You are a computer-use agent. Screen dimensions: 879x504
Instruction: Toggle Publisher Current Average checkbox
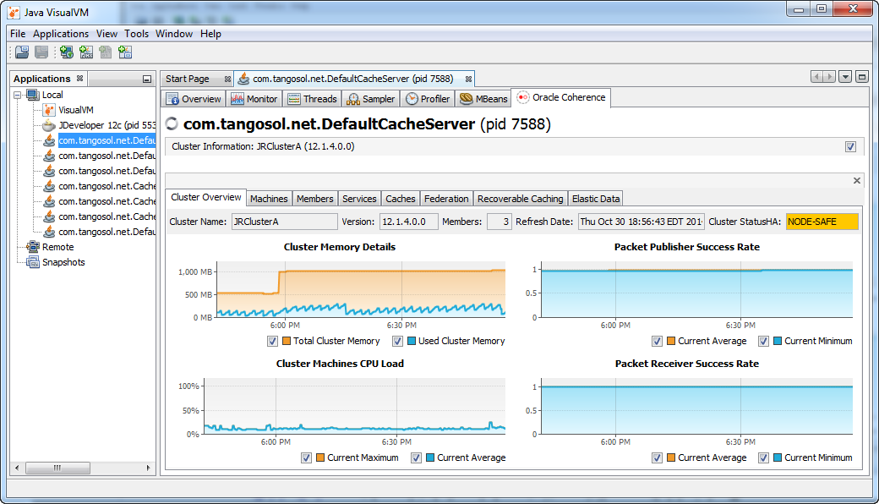[657, 341]
